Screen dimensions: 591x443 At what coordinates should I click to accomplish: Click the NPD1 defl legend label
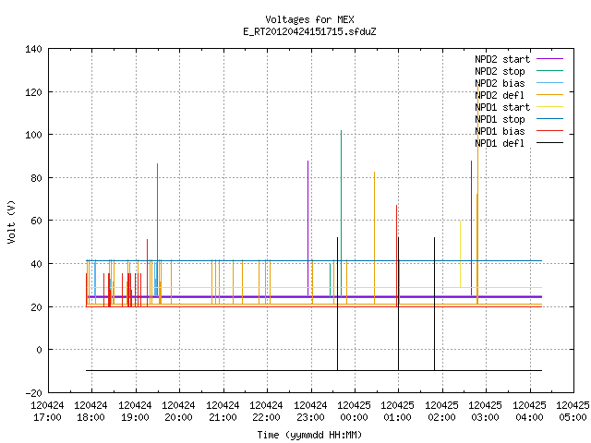pos(500,144)
